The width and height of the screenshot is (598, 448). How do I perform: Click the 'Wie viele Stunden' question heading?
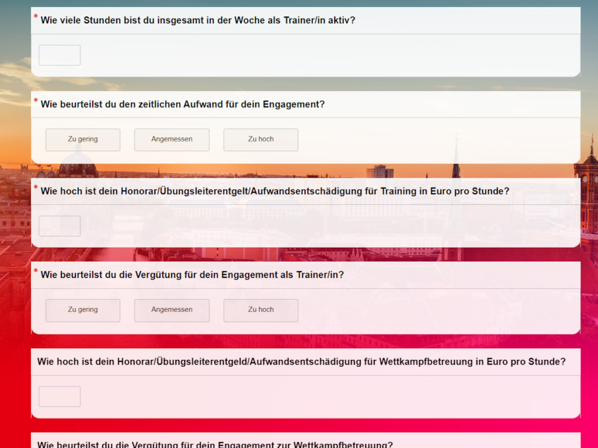click(197, 20)
